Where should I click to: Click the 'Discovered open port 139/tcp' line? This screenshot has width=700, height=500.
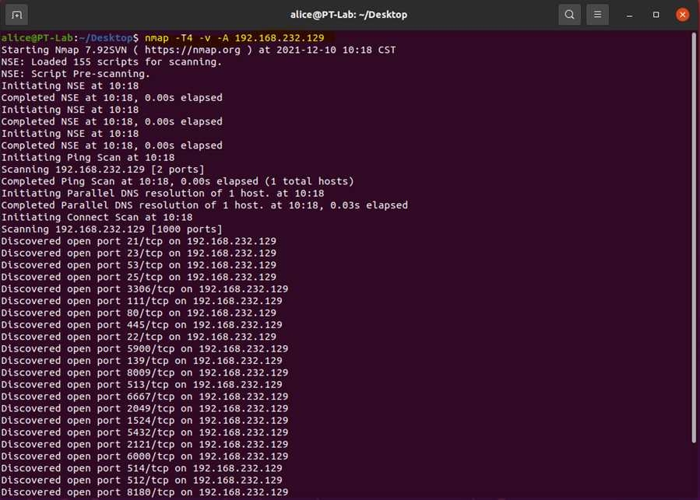point(142,361)
